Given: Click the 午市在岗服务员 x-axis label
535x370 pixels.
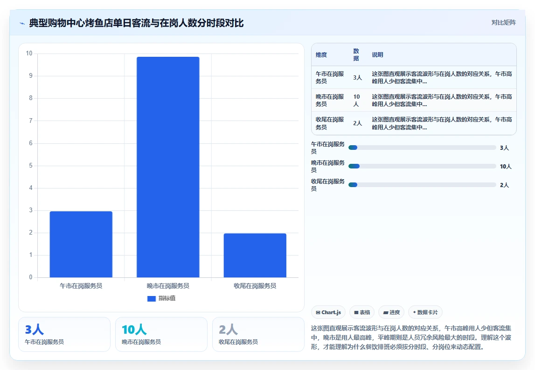Looking at the screenshot, I should click(x=81, y=286).
